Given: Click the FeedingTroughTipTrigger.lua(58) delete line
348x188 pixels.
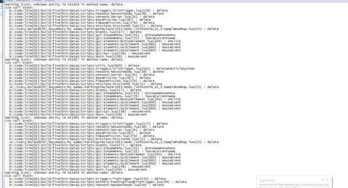Looking at the screenshot, I should (98, 182).
